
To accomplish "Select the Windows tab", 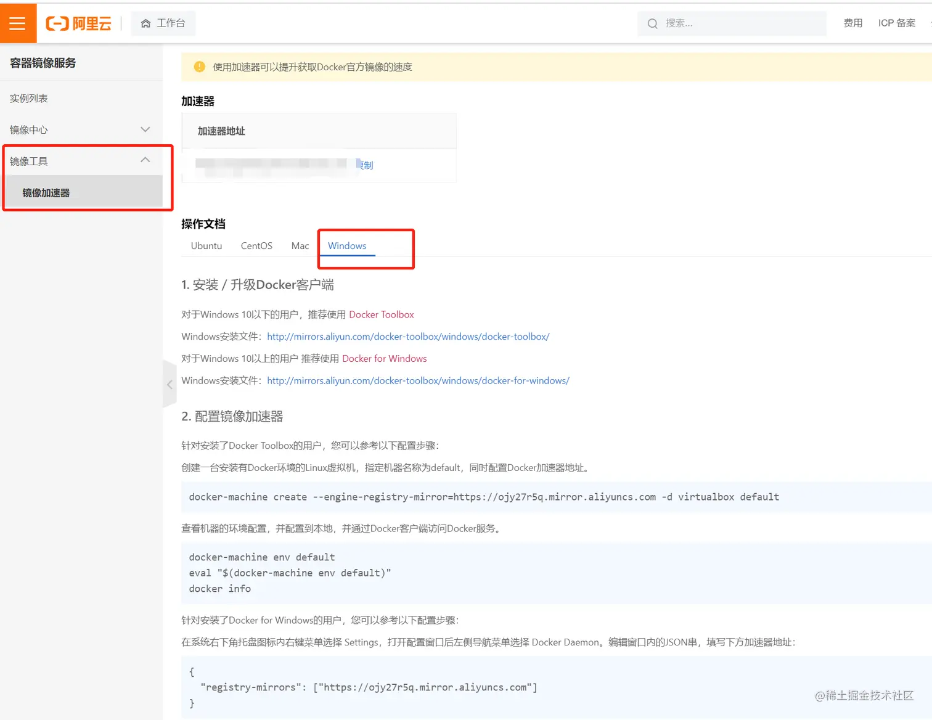I will (x=347, y=246).
